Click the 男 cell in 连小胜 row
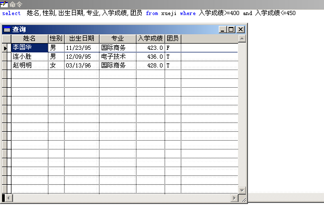This screenshot has width=324, height=205. tap(56, 57)
